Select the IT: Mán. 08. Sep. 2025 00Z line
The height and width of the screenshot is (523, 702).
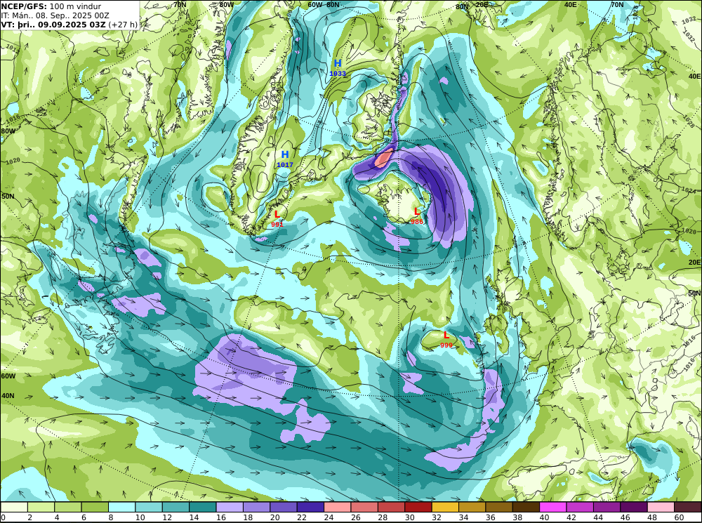pyautogui.click(x=55, y=15)
